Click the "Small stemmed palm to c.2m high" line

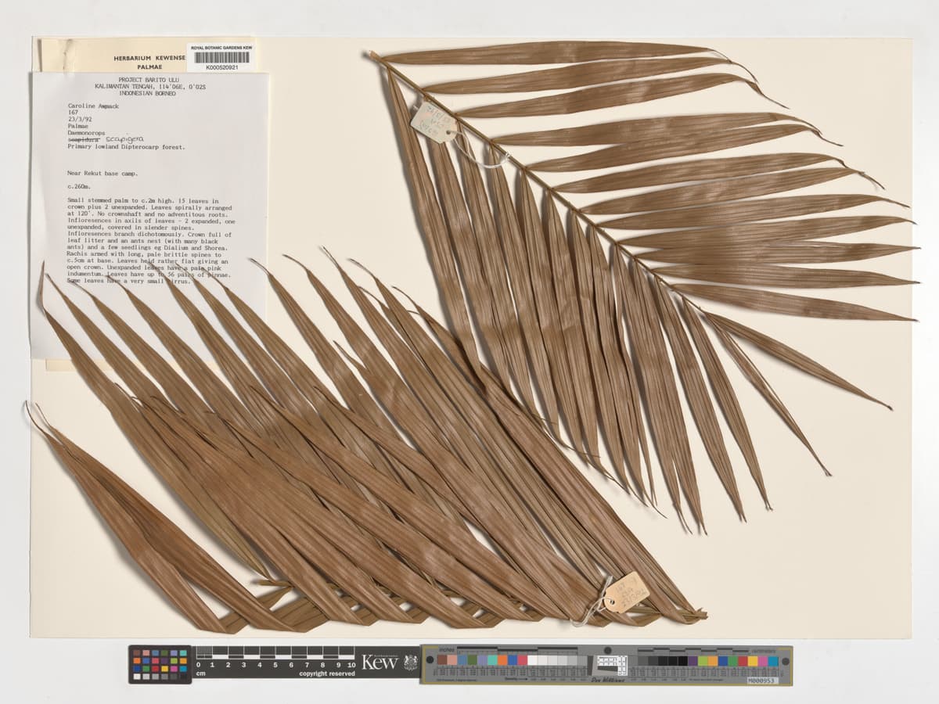click(123, 201)
